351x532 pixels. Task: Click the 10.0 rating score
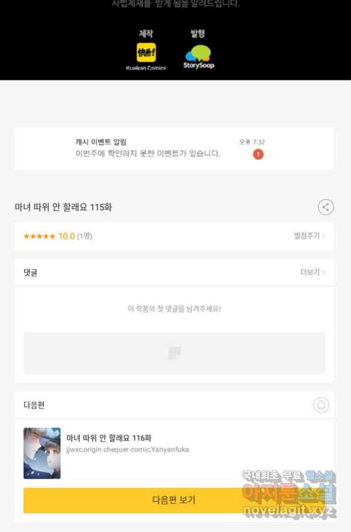pos(66,236)
